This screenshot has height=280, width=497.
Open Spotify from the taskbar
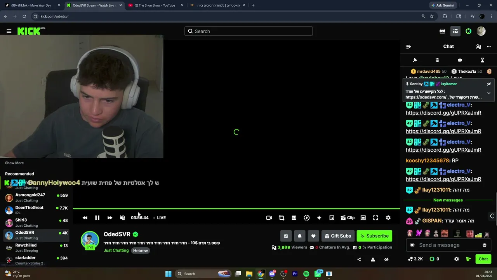(306, 274)
